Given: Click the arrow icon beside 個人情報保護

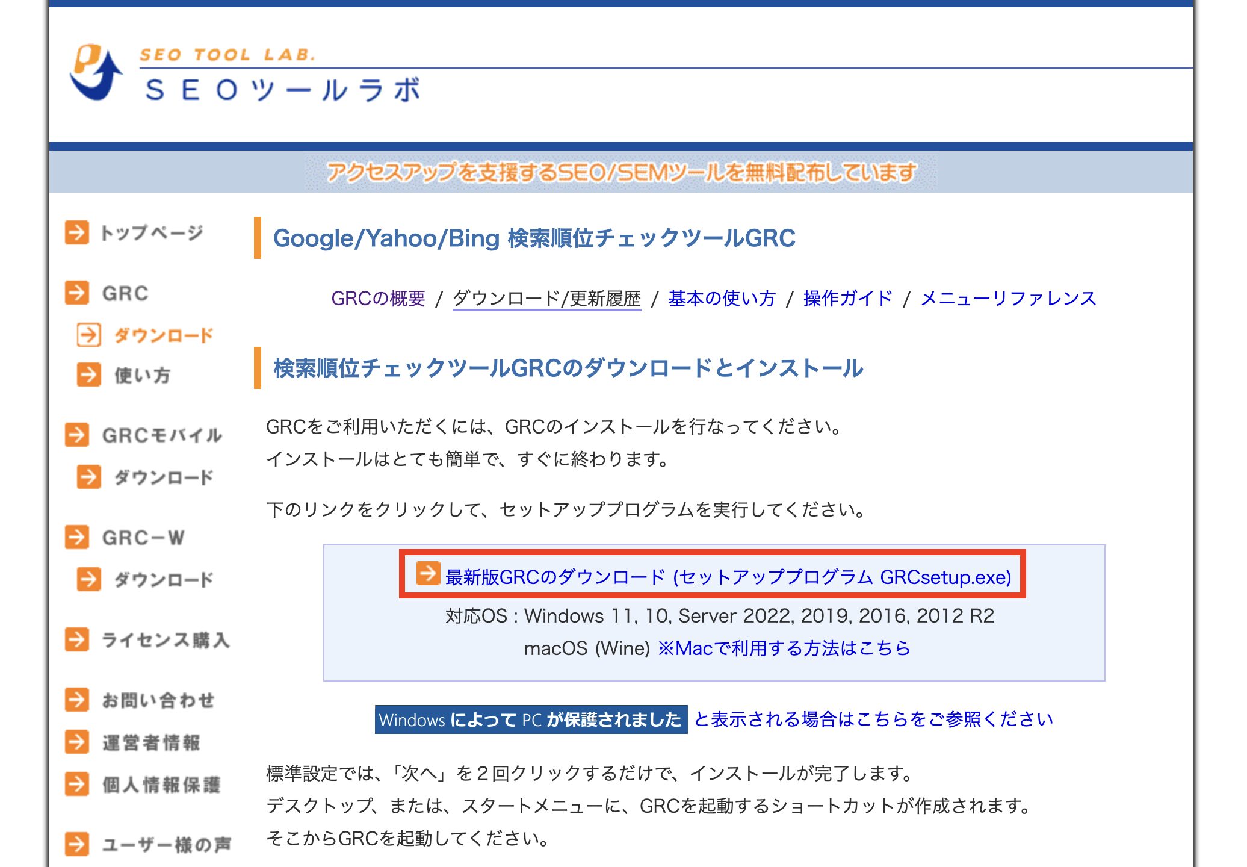Looking at the screenshot, I should click(x=76, y=784).
